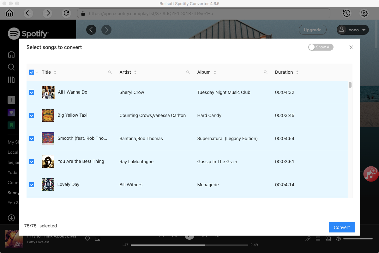
Task: Uncheck All I Wanna Do
Action: [x=32, y=92]
